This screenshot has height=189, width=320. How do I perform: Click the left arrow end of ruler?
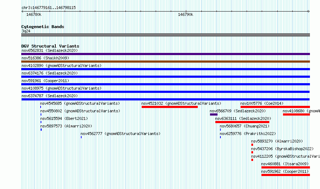click(22, 11)
